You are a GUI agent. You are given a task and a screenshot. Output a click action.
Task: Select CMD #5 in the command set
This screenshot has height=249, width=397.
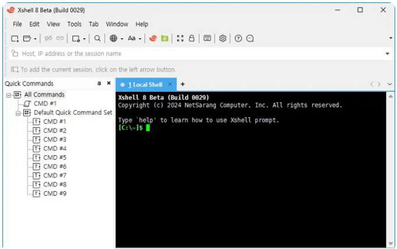tap(55, 157)
